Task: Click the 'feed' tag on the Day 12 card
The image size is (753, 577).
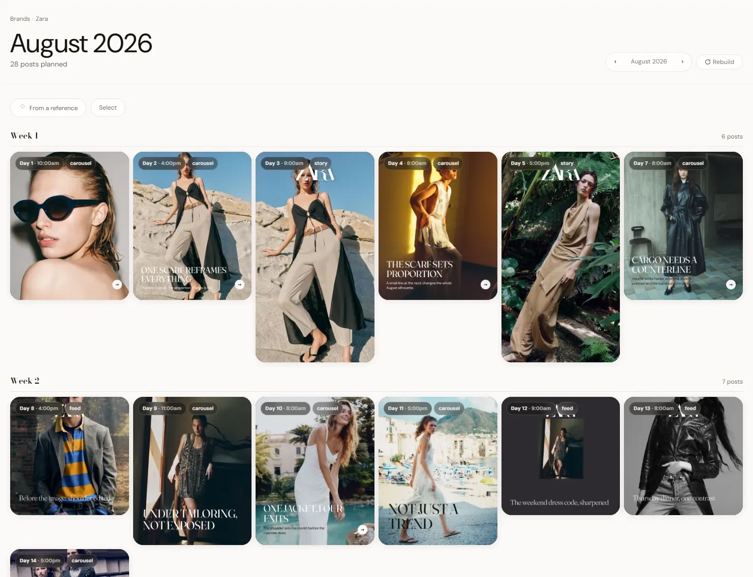Action: 568,409
